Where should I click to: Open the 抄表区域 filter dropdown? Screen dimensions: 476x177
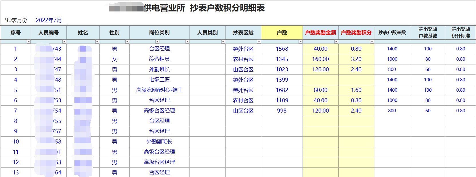(259, 42)
